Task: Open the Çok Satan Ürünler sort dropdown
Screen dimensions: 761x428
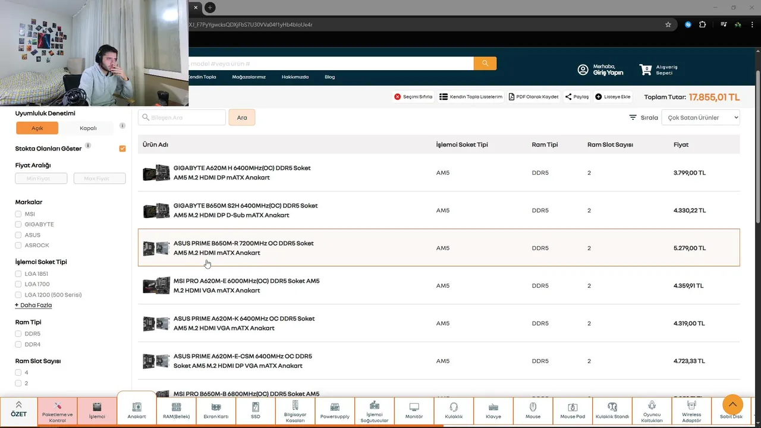Action: point(700,118)
